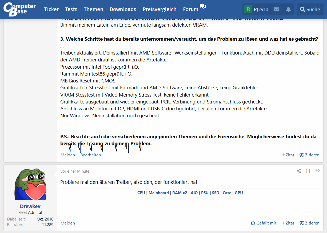The image size is (327, 233).
Task: Click the 'VRAM Stesstest mit Video Memory' line
Action: point(135,95)
